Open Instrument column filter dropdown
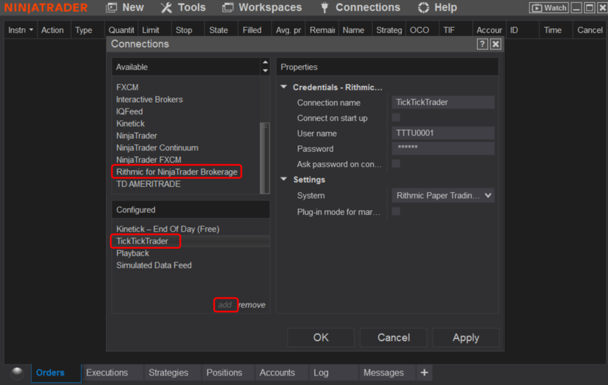 pyautogui.click(x=31, y=30)
